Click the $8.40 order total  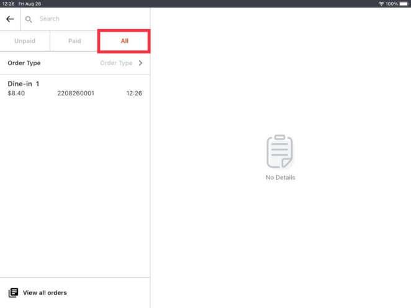16,94
